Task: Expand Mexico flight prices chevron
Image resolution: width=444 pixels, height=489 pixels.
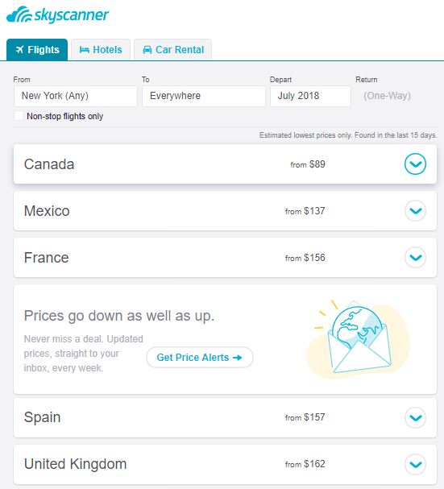Action: pyautogui.click(x=415, y=211)
